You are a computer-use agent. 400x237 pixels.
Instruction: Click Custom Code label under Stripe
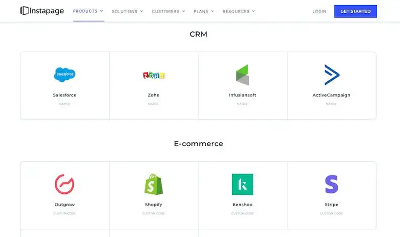click(332, 213)
